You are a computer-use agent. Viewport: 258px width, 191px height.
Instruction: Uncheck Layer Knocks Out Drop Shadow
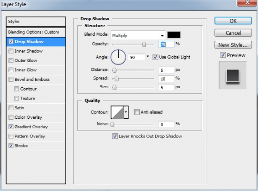click(x=114, y=136)
